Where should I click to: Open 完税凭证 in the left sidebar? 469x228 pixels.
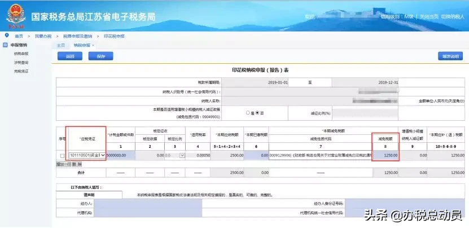coord(21,72)
